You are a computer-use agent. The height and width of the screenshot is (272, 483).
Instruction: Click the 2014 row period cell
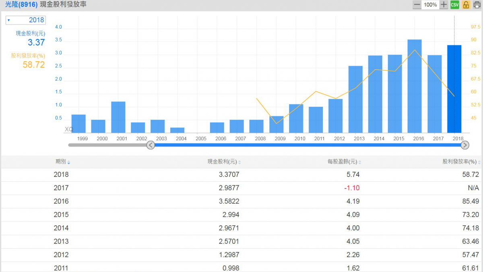click(61, 228)
